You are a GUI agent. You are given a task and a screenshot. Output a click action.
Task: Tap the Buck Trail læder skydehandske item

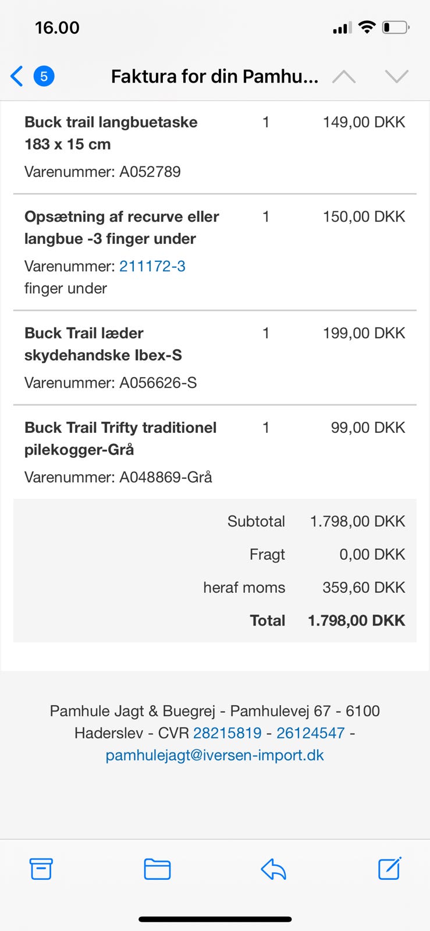pos(103,344)
